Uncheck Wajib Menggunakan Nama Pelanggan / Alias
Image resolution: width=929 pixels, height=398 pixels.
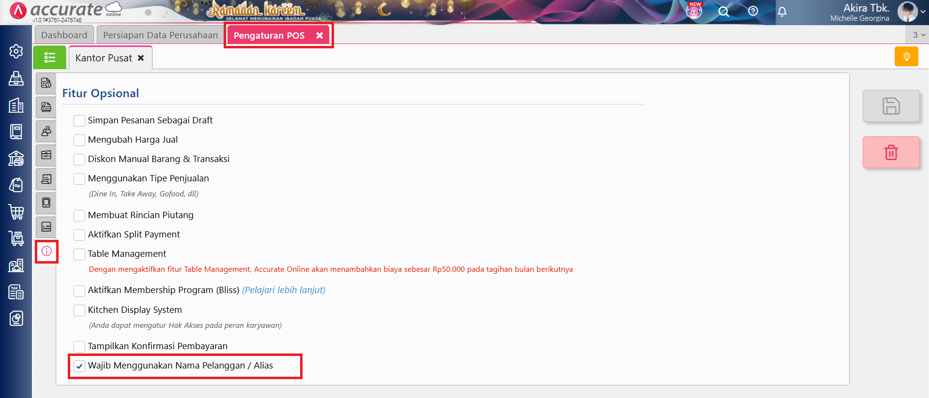pyautogui.click(x=79, y=366)
